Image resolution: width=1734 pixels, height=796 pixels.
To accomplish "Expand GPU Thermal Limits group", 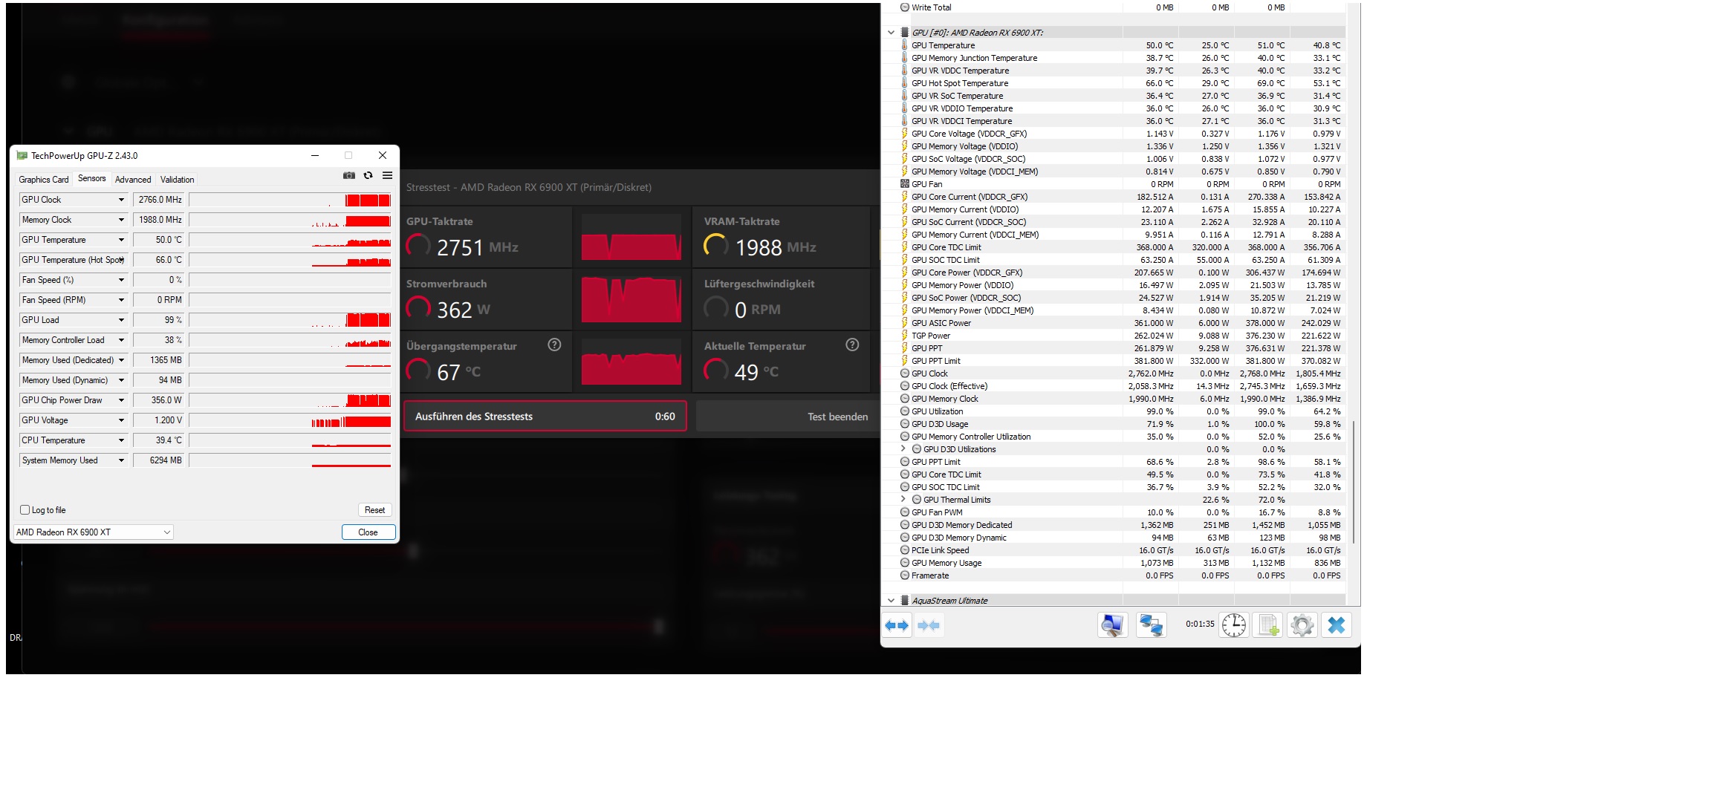I will (x=903, y=500).
